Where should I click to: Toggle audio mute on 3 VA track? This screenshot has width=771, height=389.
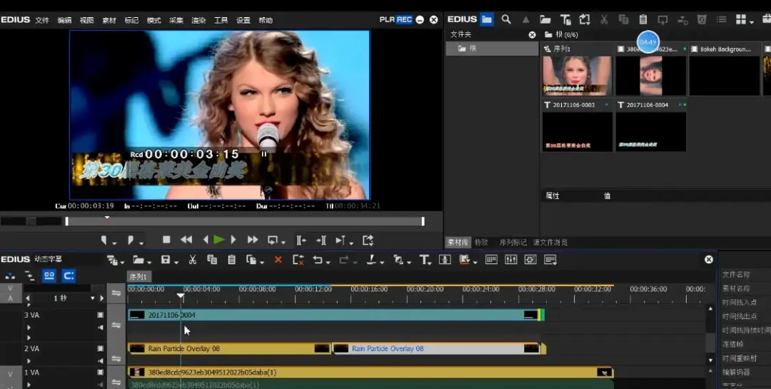click(x=101, y=327)
